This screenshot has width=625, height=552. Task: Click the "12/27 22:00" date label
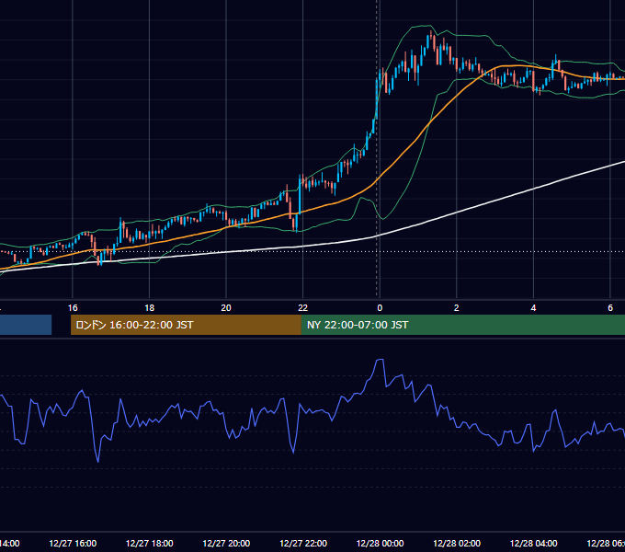303,544
